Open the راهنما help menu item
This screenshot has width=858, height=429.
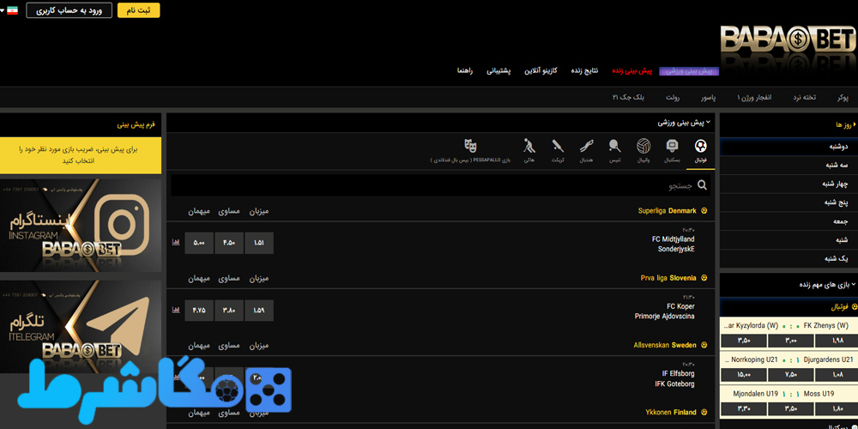pos(465,71)
